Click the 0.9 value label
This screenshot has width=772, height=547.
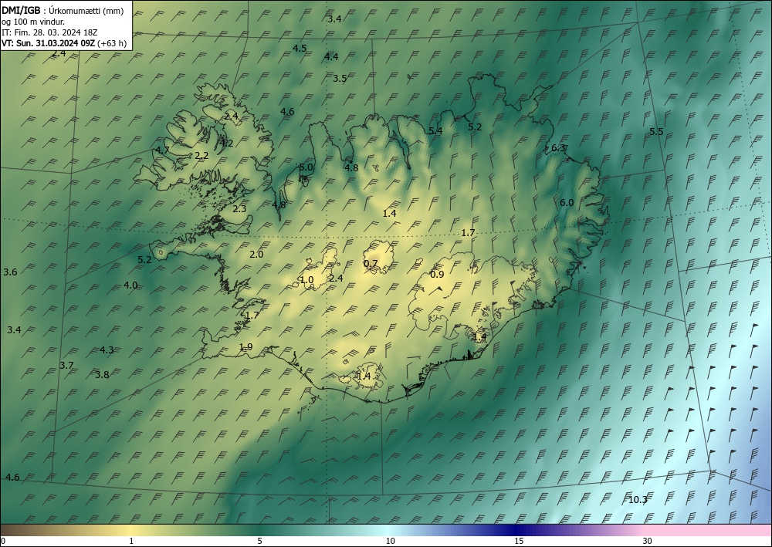coord(437,275)
